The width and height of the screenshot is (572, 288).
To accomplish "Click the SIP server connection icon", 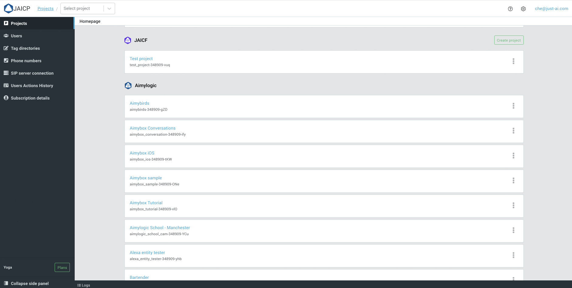I will (6, 73).
